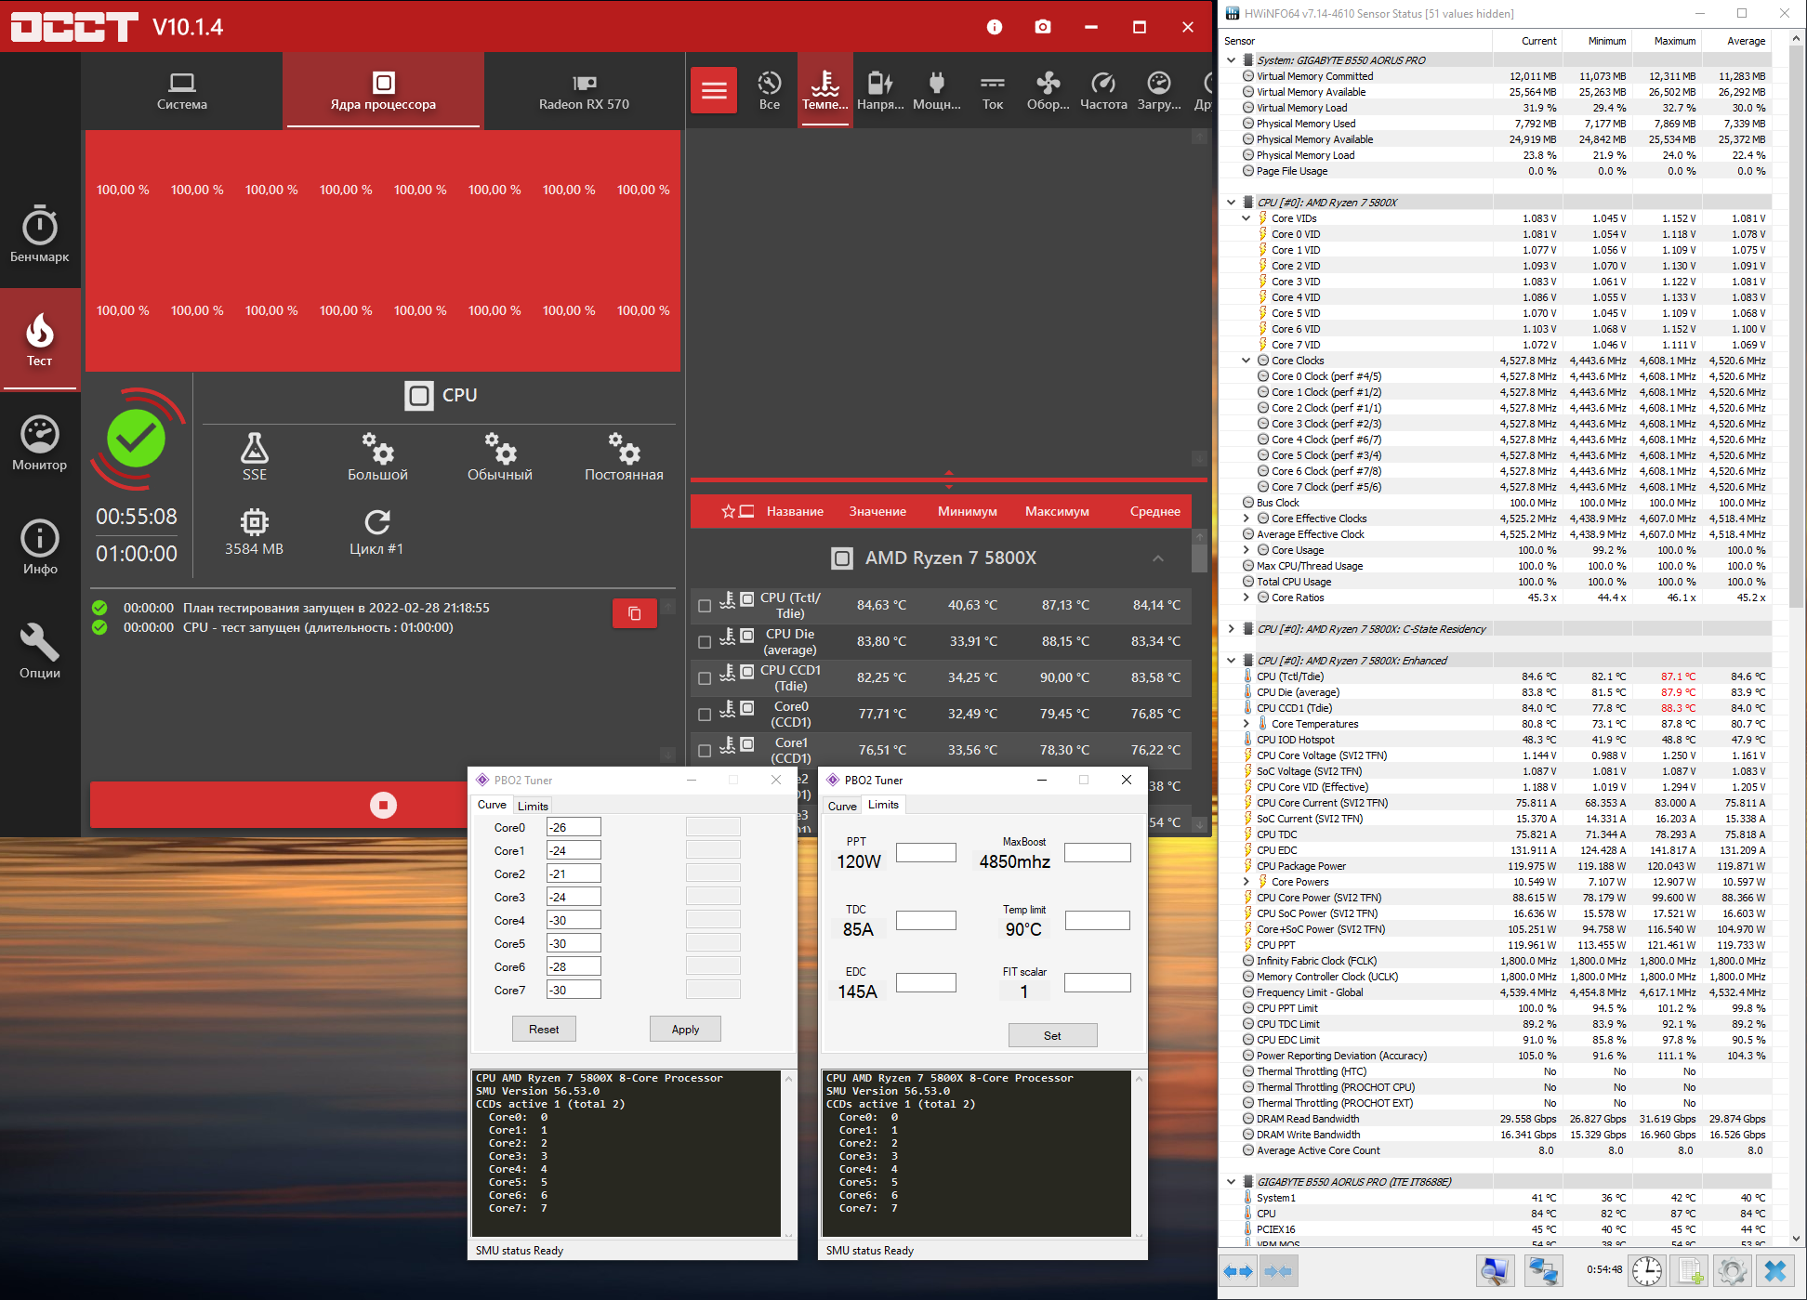Click the Set button in PBO2 Limits
Image resolution: width=1807 pixels, height=1300 pixels.
click(x=1052, y=1035)
